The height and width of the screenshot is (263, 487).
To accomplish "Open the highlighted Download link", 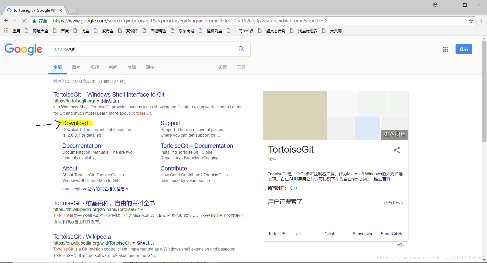I will click(x=75, y=123).
